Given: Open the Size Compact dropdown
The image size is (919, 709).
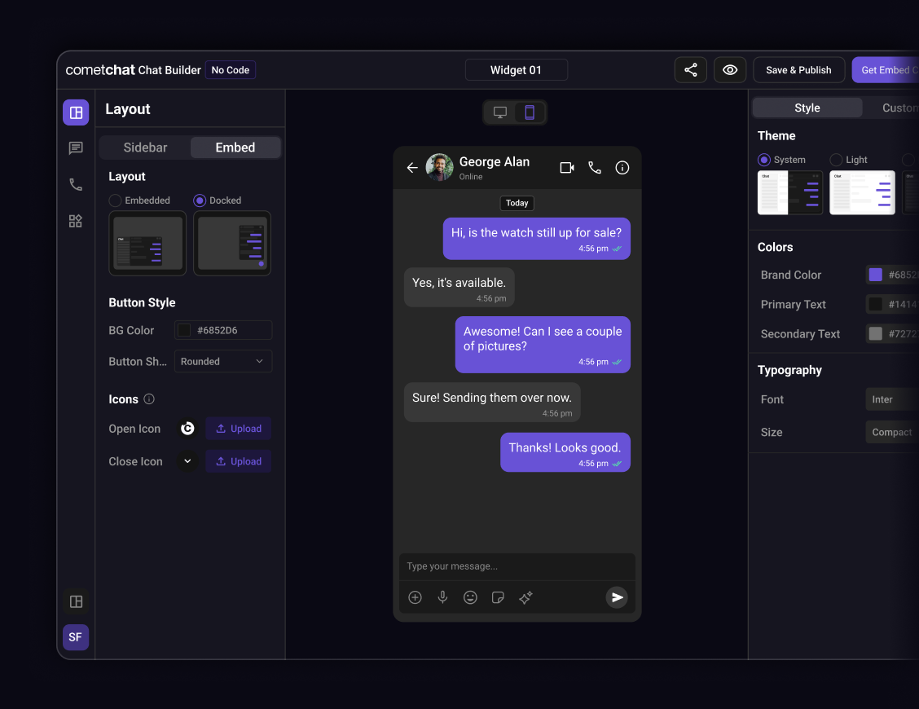Looking at the screenshot, I should (892, 432).
